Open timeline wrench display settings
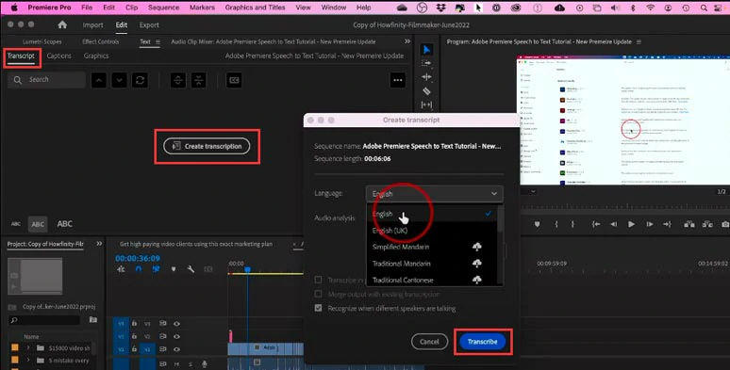 (x=191, y=268)
